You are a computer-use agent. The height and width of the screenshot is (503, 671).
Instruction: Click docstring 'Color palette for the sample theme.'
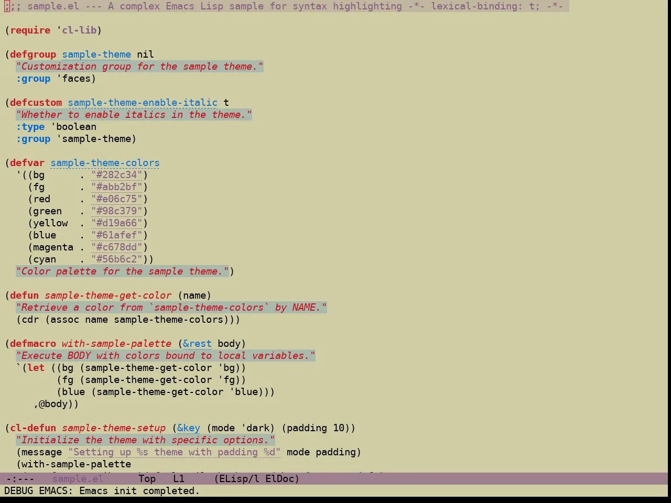point(122,271)
